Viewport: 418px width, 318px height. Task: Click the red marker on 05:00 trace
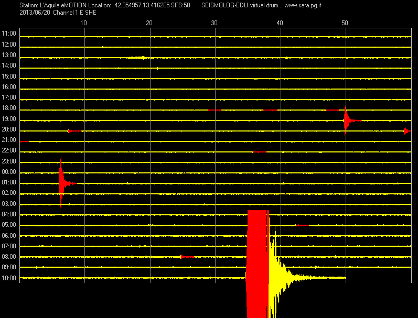tap(302, 225)
